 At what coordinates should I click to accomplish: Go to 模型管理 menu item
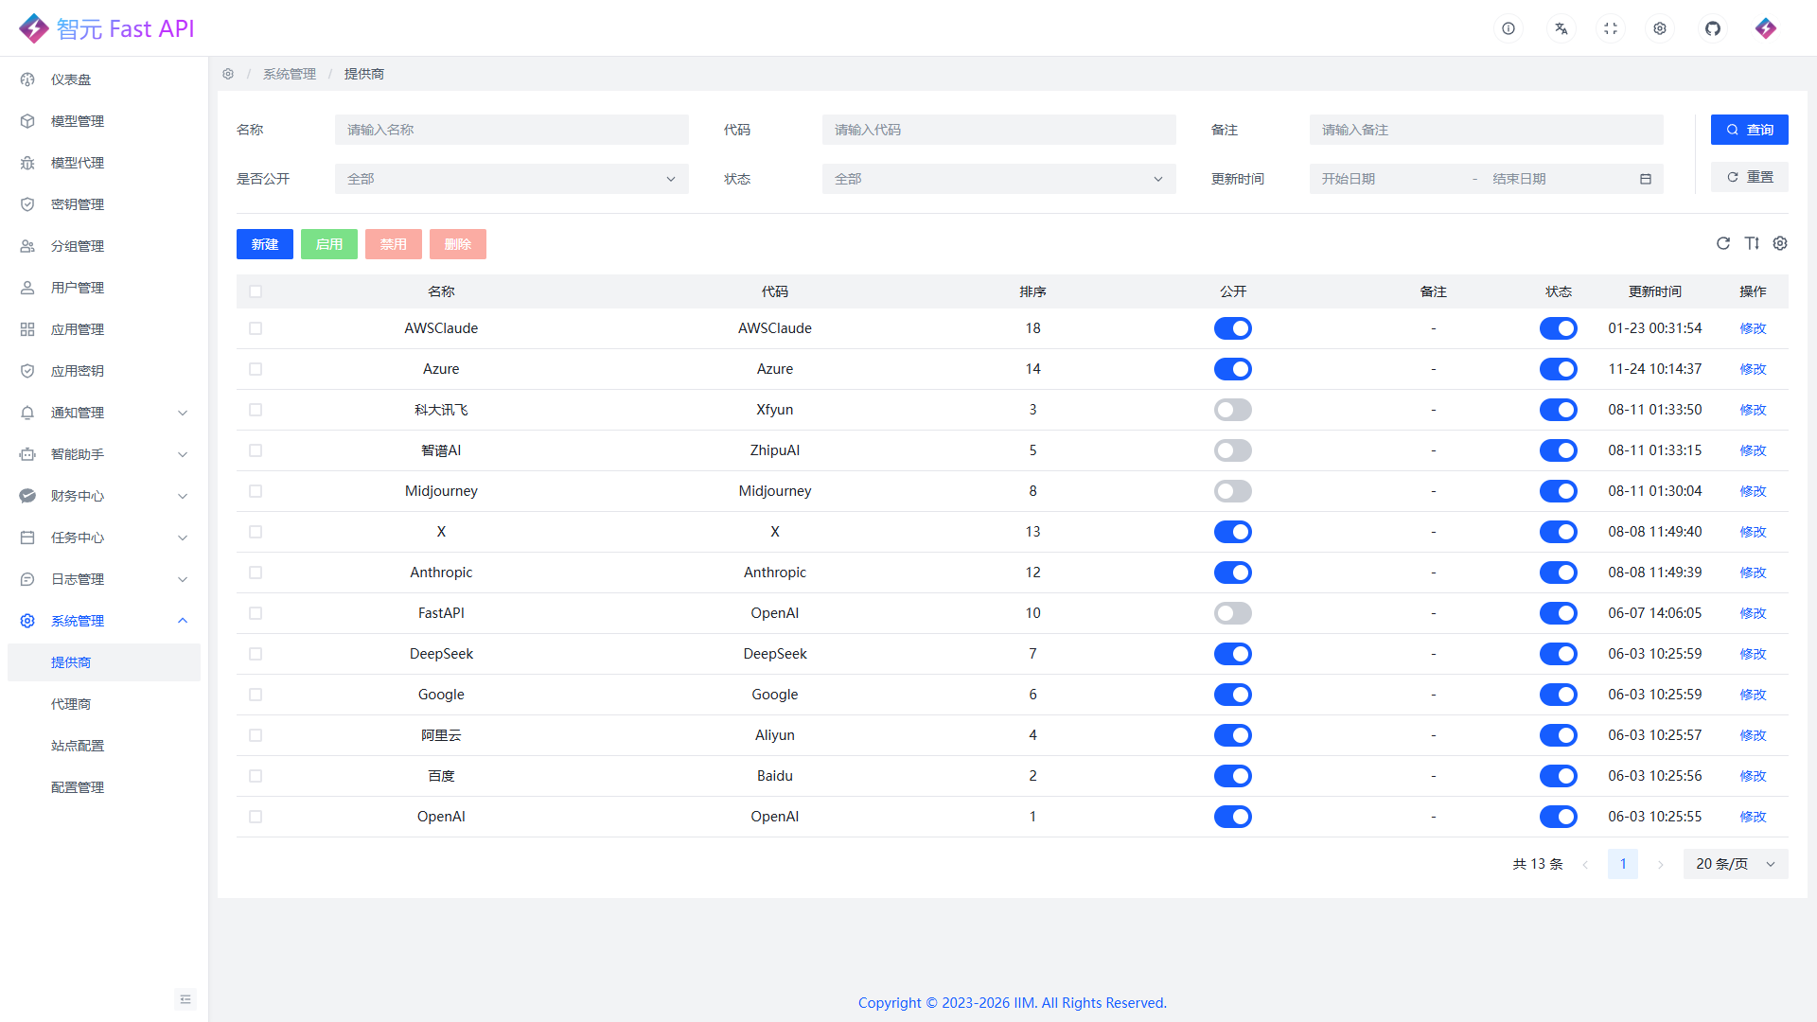(x=78, y=121)
